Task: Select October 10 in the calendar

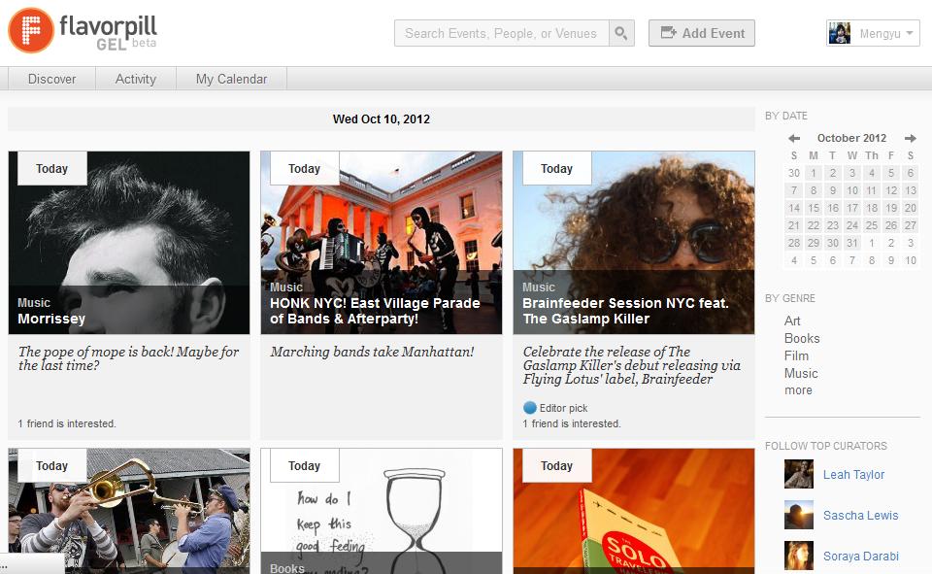Action: pos(852,190)
